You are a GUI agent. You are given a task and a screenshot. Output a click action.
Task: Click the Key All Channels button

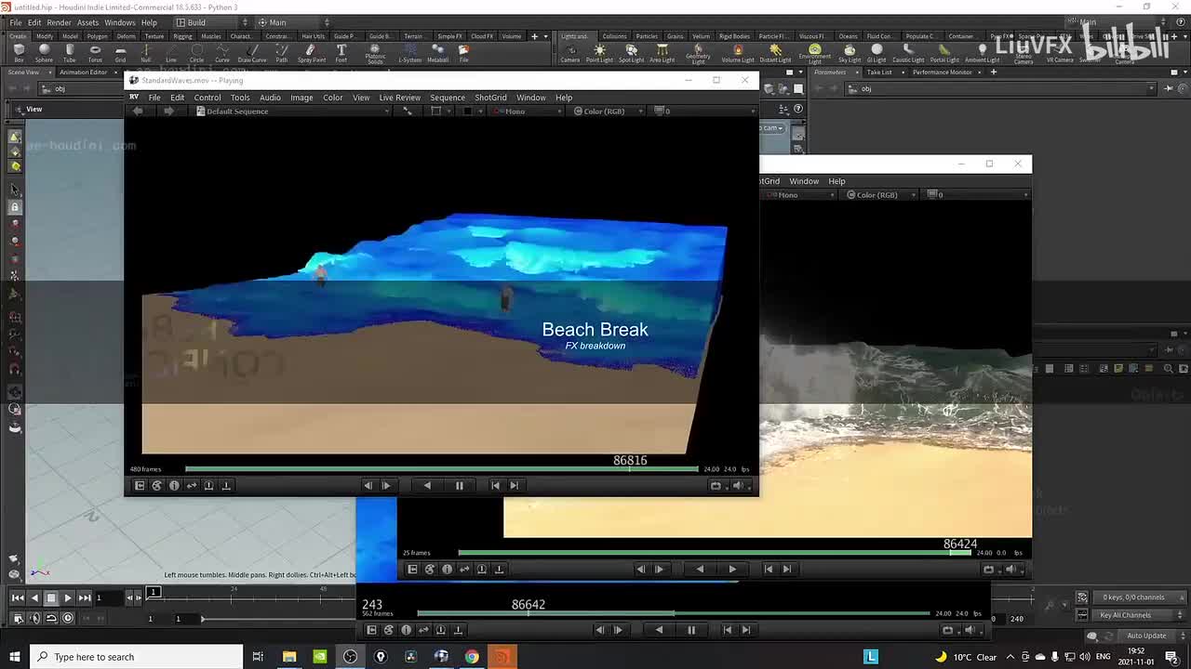[1125, 615]
